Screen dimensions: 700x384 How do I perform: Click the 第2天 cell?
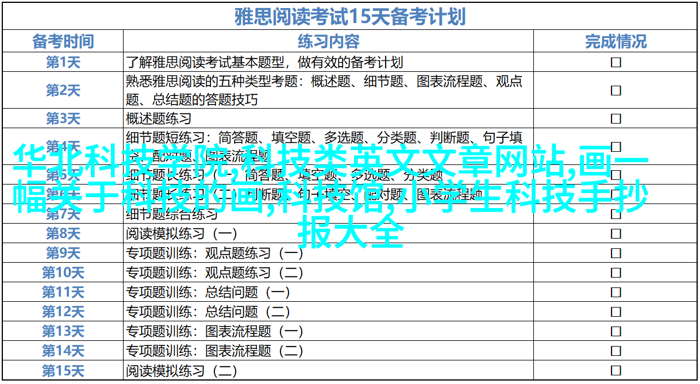(x=63, y=90)
